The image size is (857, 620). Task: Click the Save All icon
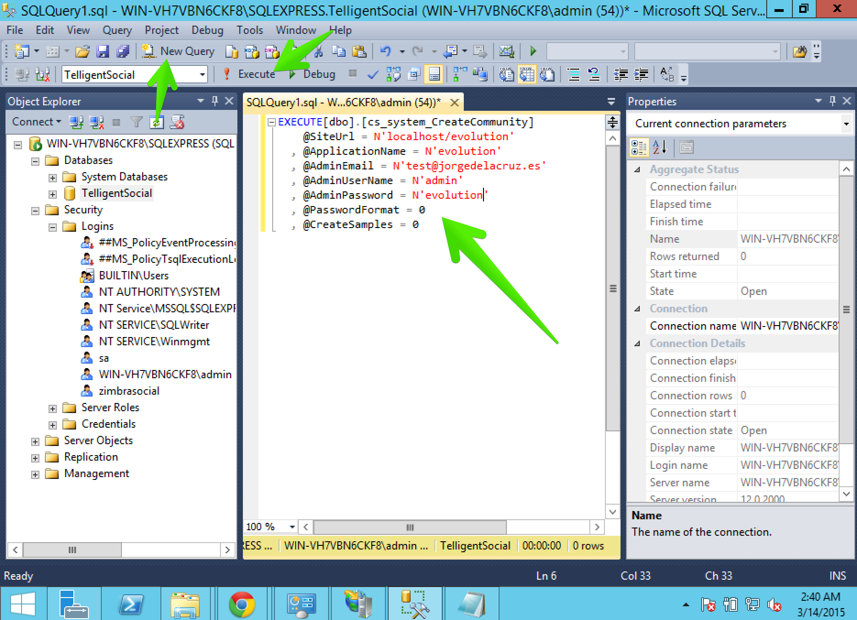(123, 51)
